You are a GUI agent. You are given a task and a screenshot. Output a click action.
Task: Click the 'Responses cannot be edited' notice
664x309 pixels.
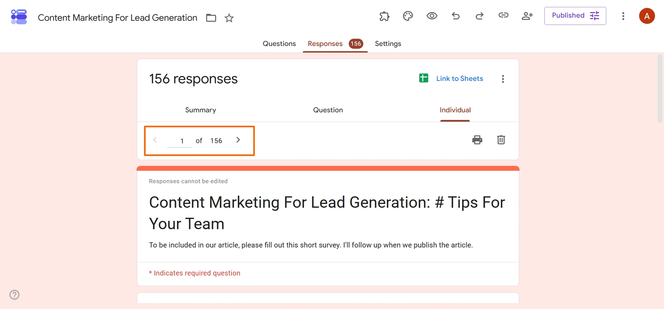pyautogui.click(x=188, y=181)
